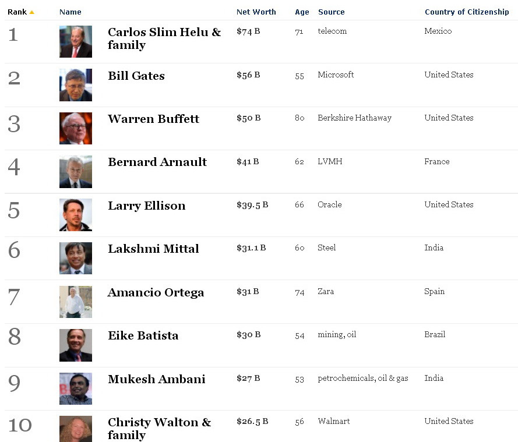Click Christy Walton's portrait
Image resolution: width=518 pixels, height=442 pixels.
pos(75,431)
